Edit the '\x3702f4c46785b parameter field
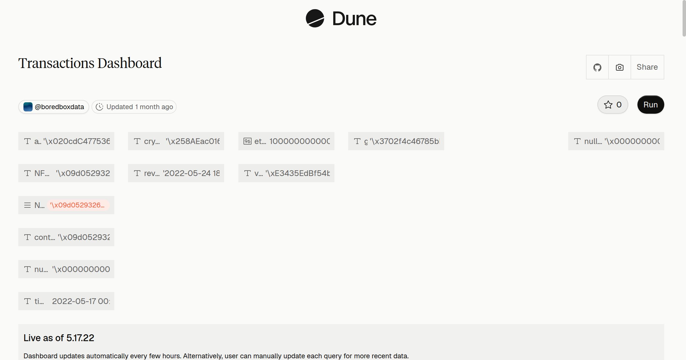 [x=396, y=141]
